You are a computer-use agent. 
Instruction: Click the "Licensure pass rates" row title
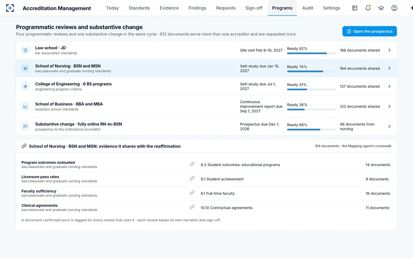(40, 177)
